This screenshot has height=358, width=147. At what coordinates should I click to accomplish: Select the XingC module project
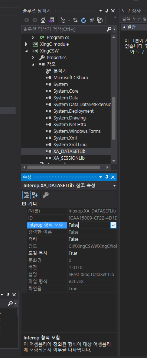click(54, 44)
